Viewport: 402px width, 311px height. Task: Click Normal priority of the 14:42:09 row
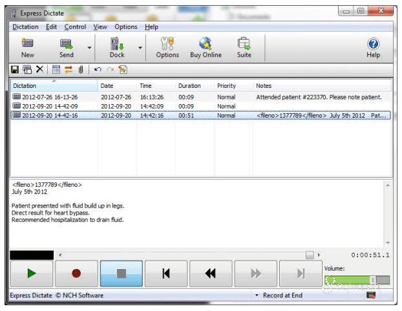tap(226, 107)
